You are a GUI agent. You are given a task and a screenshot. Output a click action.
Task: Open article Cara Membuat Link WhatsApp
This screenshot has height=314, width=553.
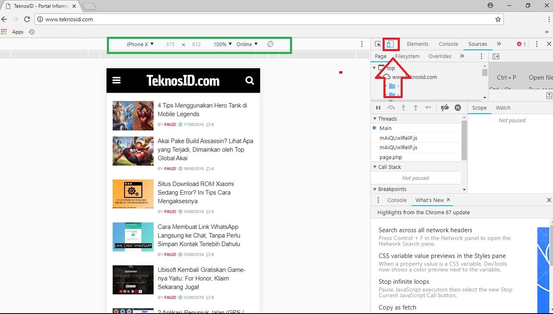point(199,235)
